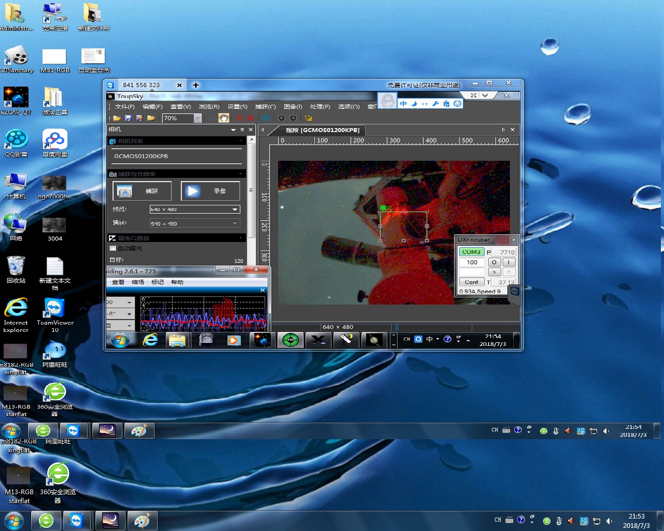Image resolution: width=664 pixels, height=531 pixels.
Task: Click the 捕获 capture button
Action: pyautogui.click(x=142, y=191)
